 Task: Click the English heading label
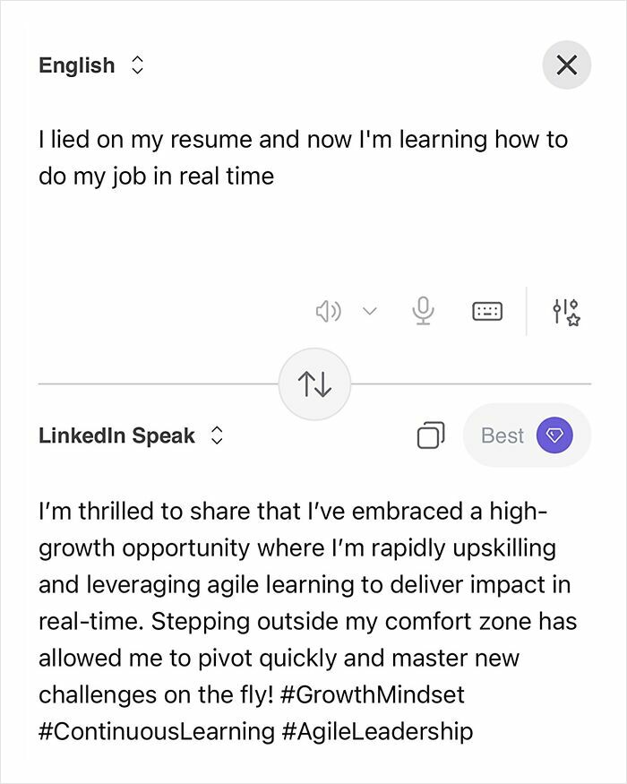pyautogui.click(x=77, y=65)
